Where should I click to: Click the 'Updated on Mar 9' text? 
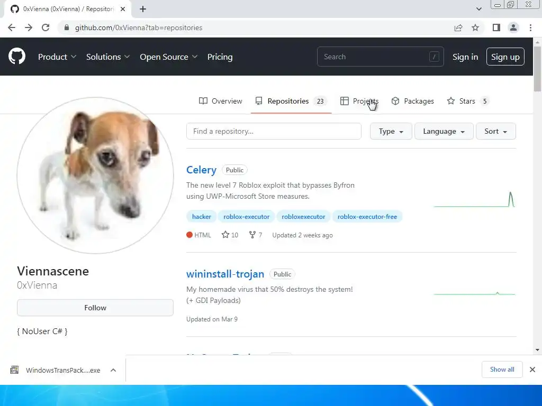[212, 319]
